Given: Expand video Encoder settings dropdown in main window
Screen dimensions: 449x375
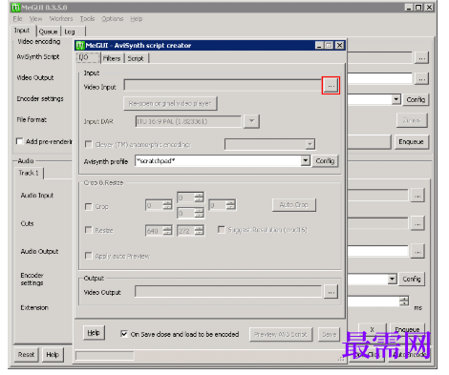Looking at the screenshot, I should pyautogui.click(x=396, y=99).
